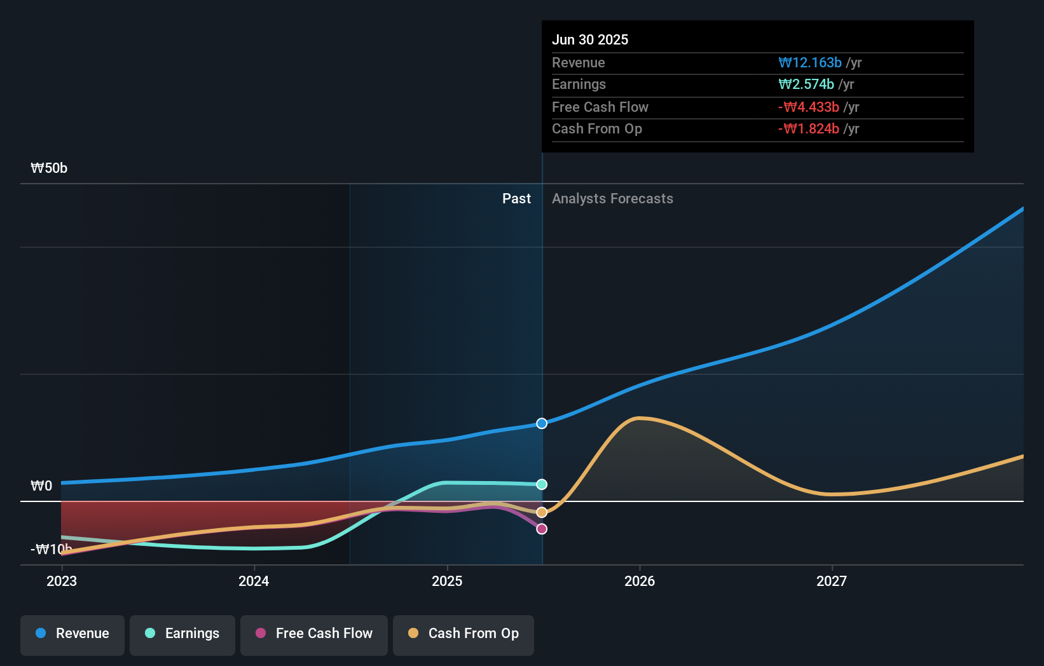
Task: Click the pink Free Cash Flow legend dot
Action: tap(261, 634)
